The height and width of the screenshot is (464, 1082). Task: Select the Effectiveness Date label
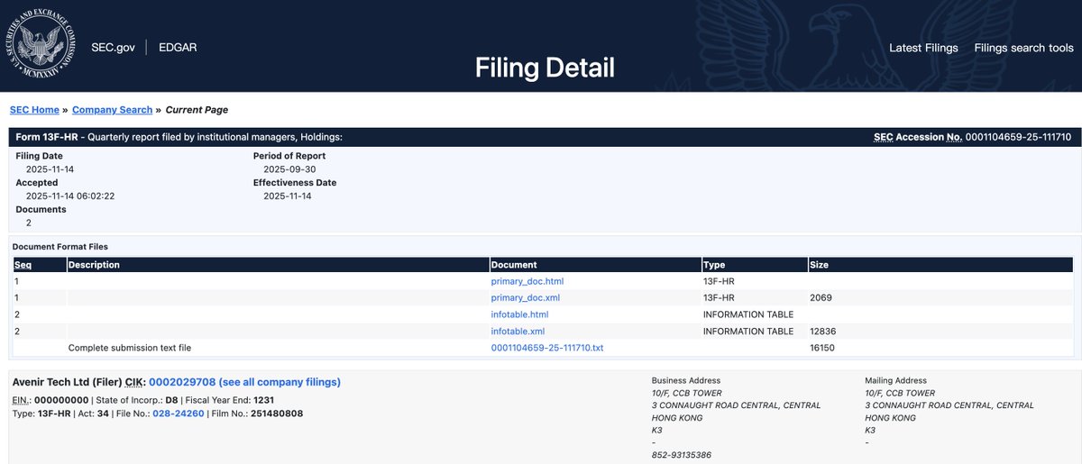coord(295,183)
